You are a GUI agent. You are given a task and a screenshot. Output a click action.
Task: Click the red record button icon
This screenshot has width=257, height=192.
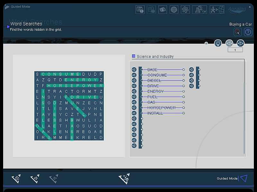pos(237,32)
